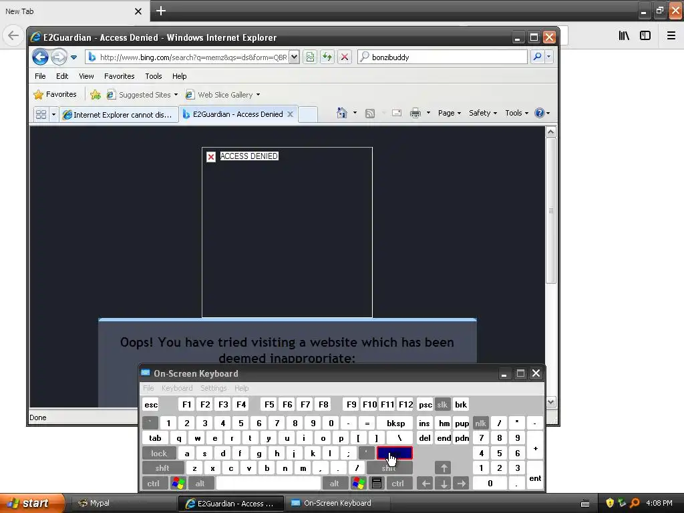684x513 pixels.
Task: Click the up arrow key
Action: (x=444, y=468)
